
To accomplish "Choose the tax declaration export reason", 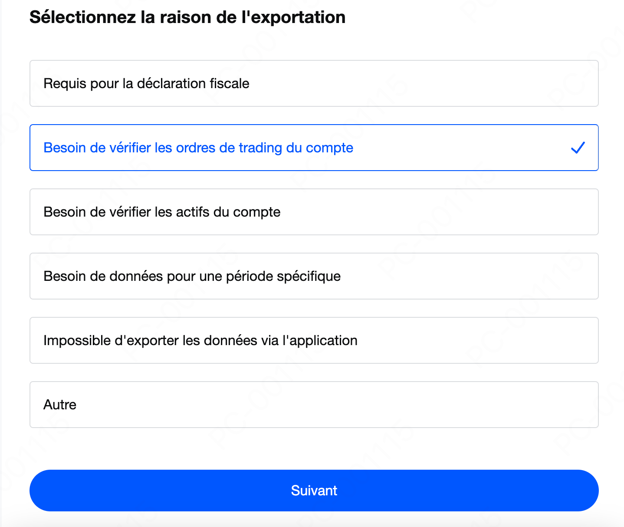I will pyautogui.click(x=314, y=83).
